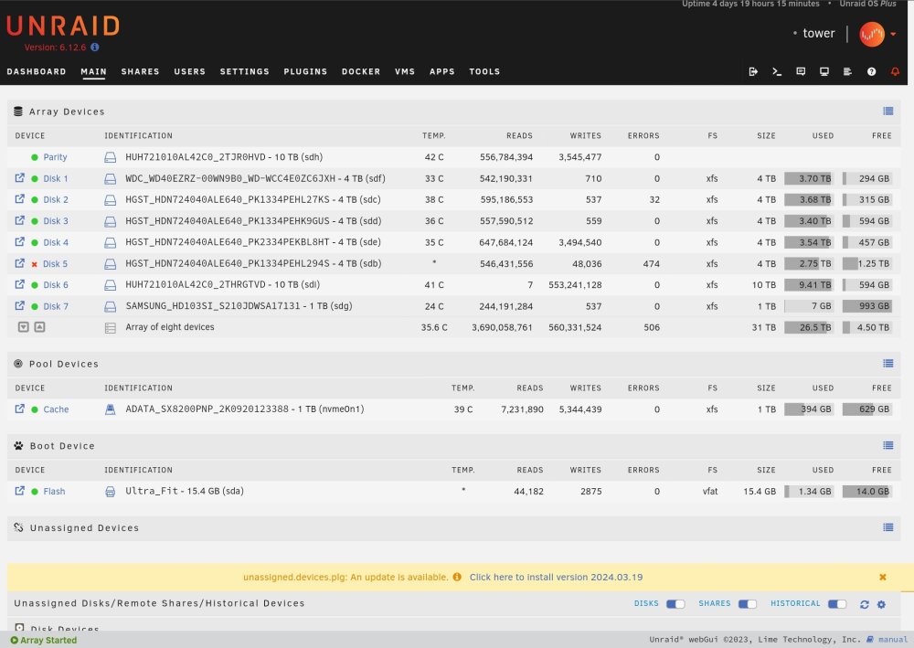Click the UNRAID logo

[x=63, y=27]
